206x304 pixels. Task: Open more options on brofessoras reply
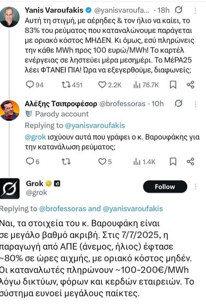(196, 104)
